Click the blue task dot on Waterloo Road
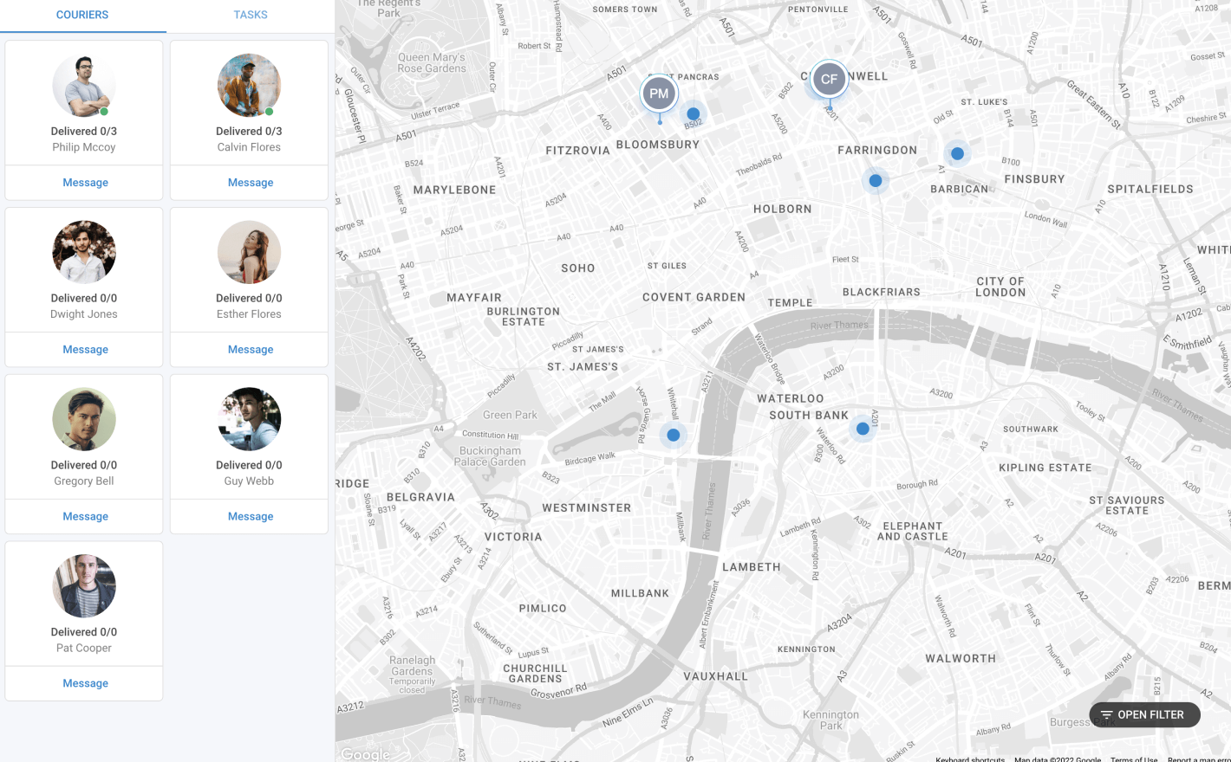The height and width of the screenshot is (762, 1231). click(x=863, y=429)
